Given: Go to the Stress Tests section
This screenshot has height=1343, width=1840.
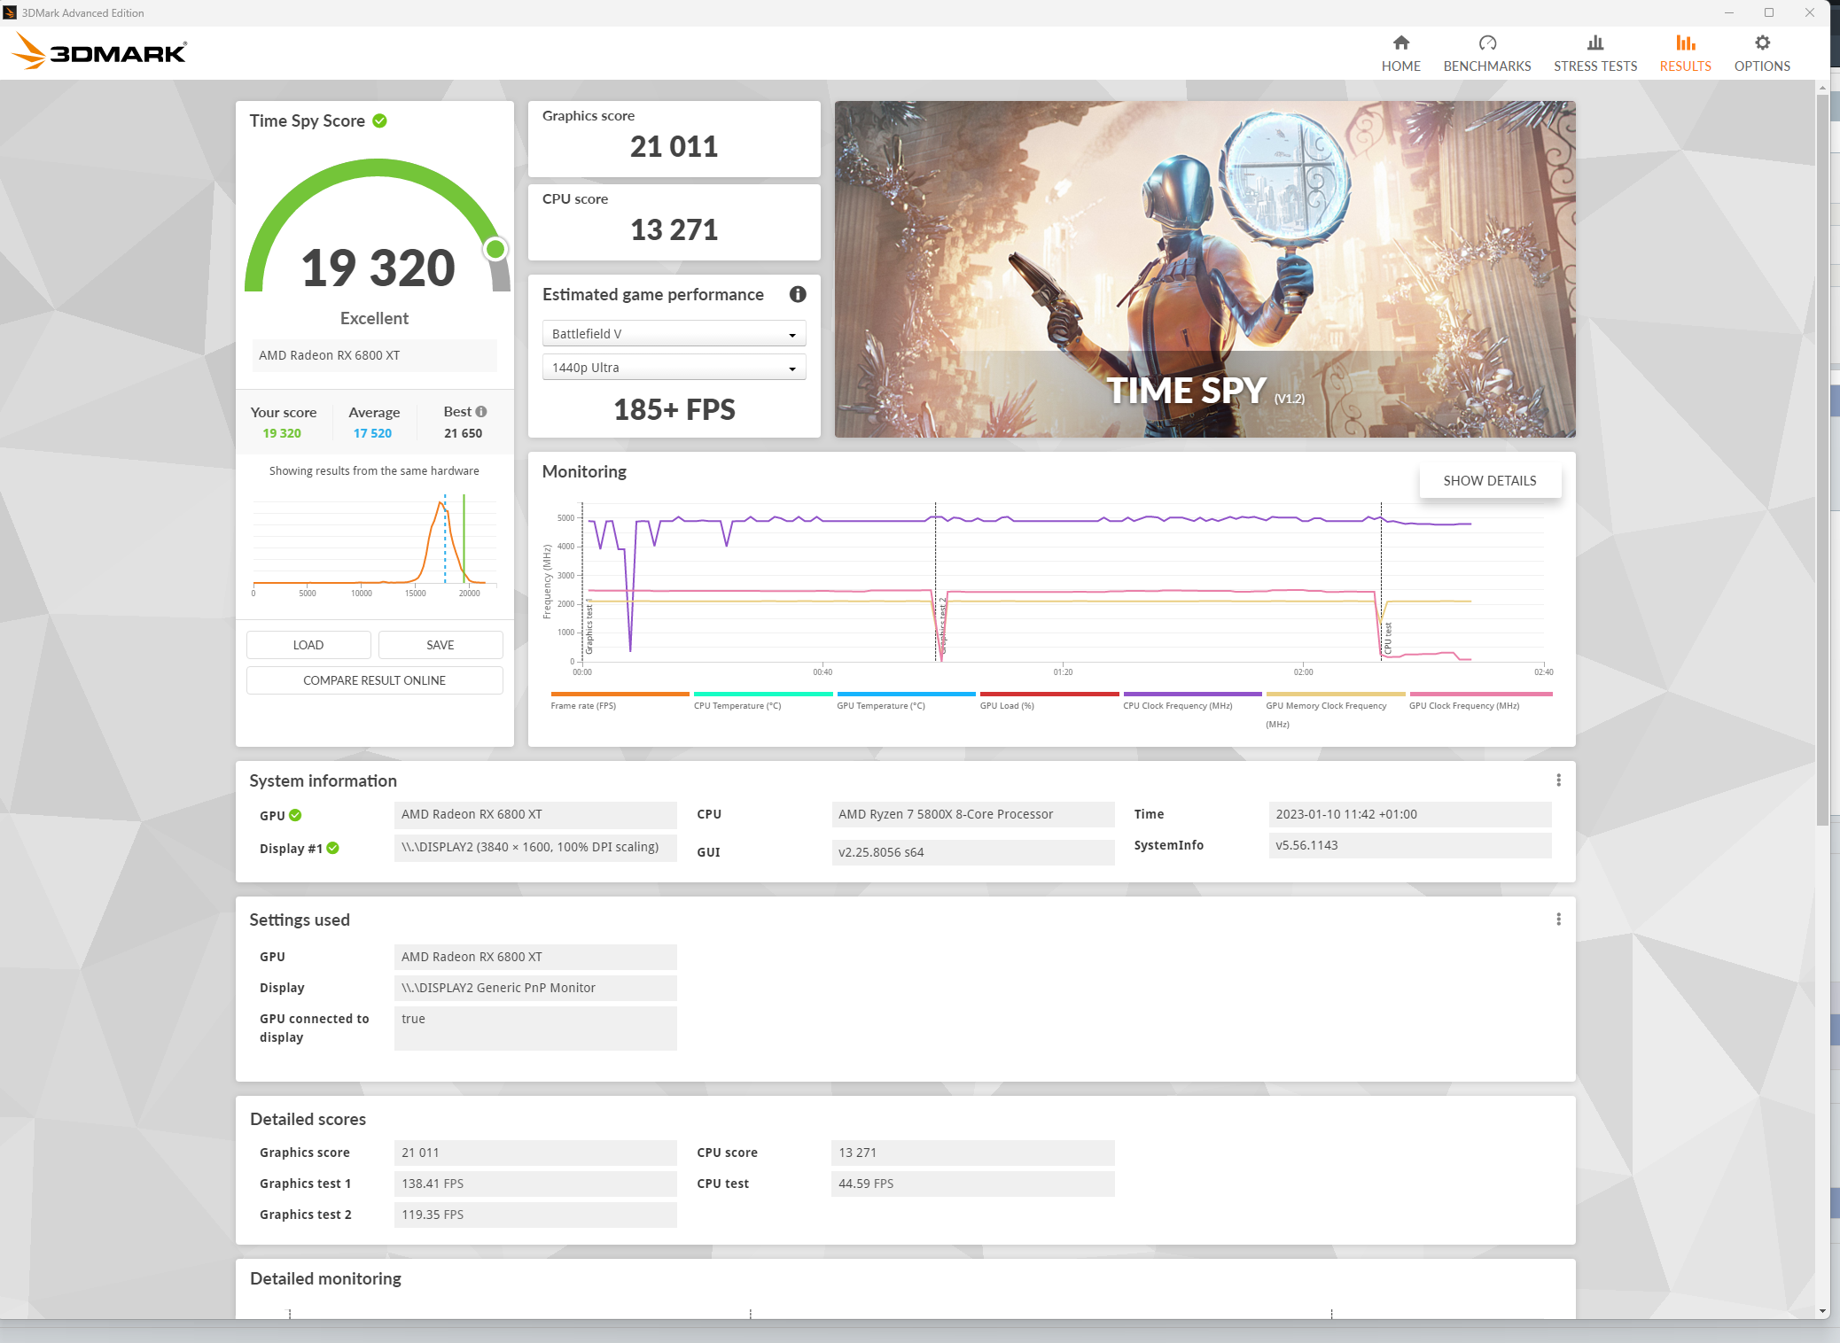Looking at the screenshot, I should [x=1594, y=53].
